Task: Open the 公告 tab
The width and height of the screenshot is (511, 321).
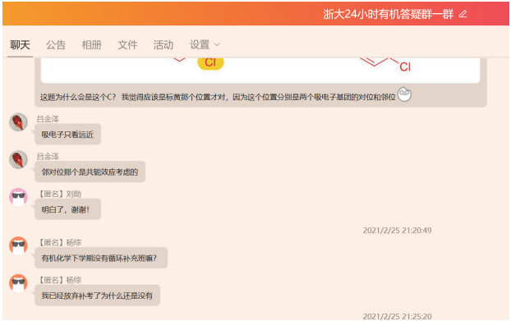Action: (56, 45)
